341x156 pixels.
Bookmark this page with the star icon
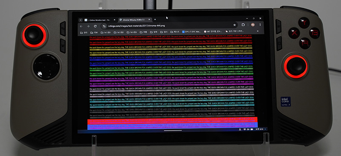[234, 25]
